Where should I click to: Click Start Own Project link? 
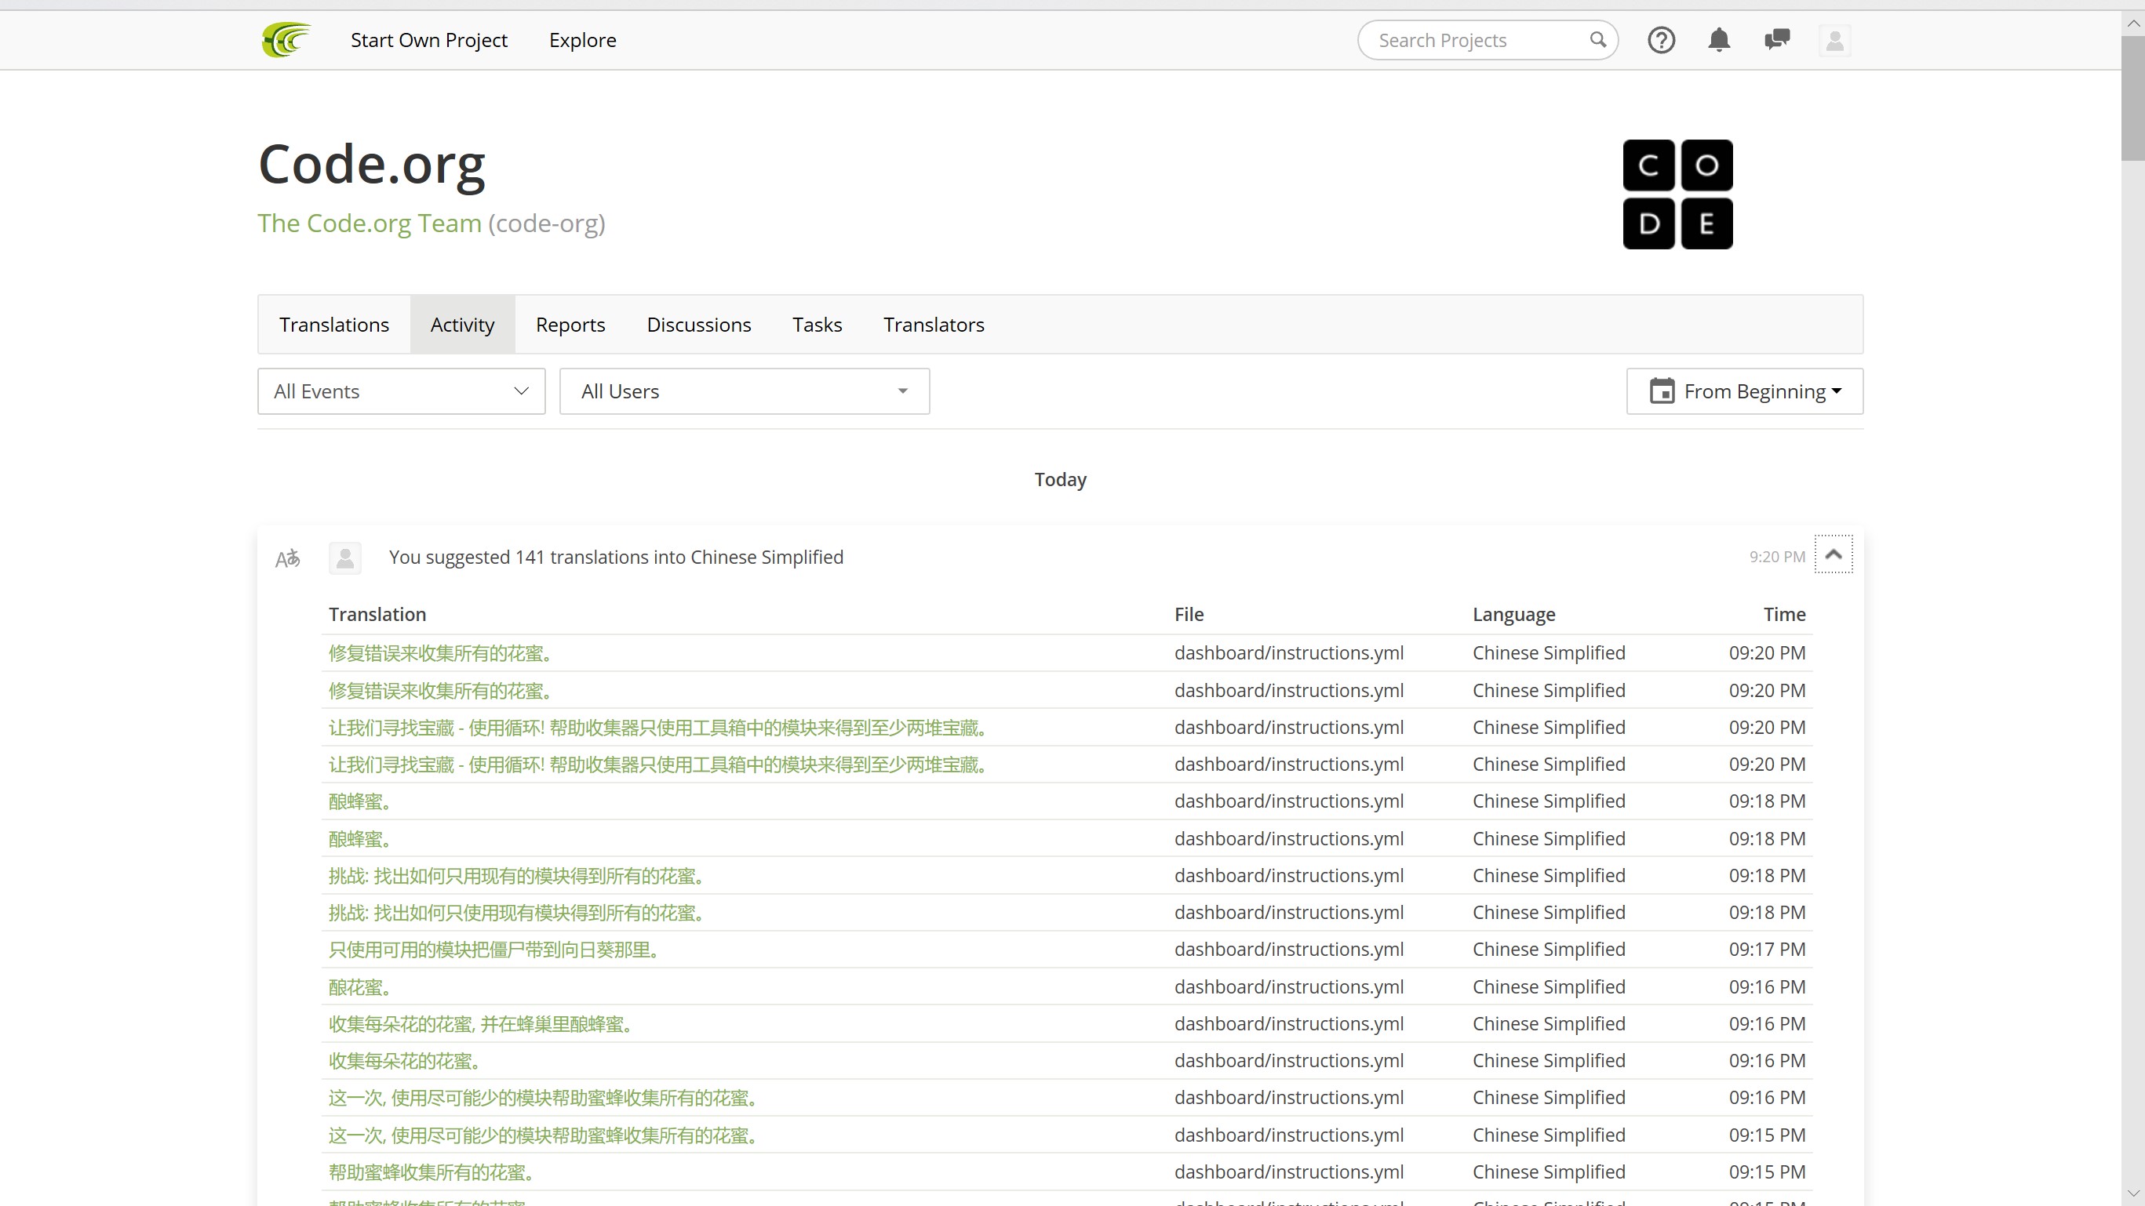tap(429, 40)
